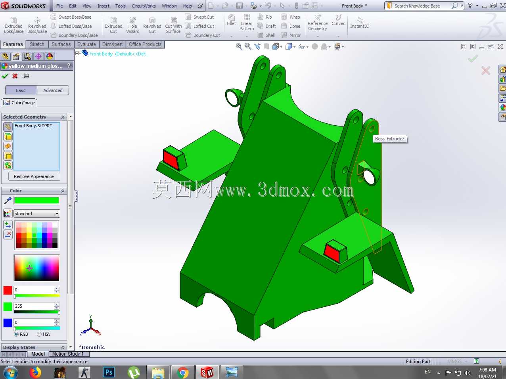Enable select part filter in Selected Geometry
This screenshot has width=506, height=379.
click(8, 127)
